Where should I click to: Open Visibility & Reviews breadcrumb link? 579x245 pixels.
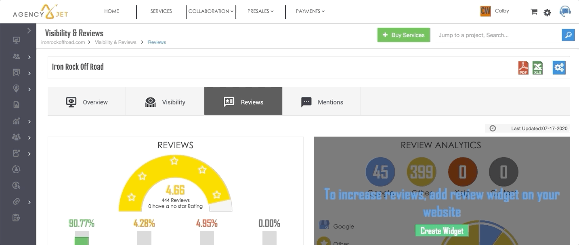(x=115, y=42)
